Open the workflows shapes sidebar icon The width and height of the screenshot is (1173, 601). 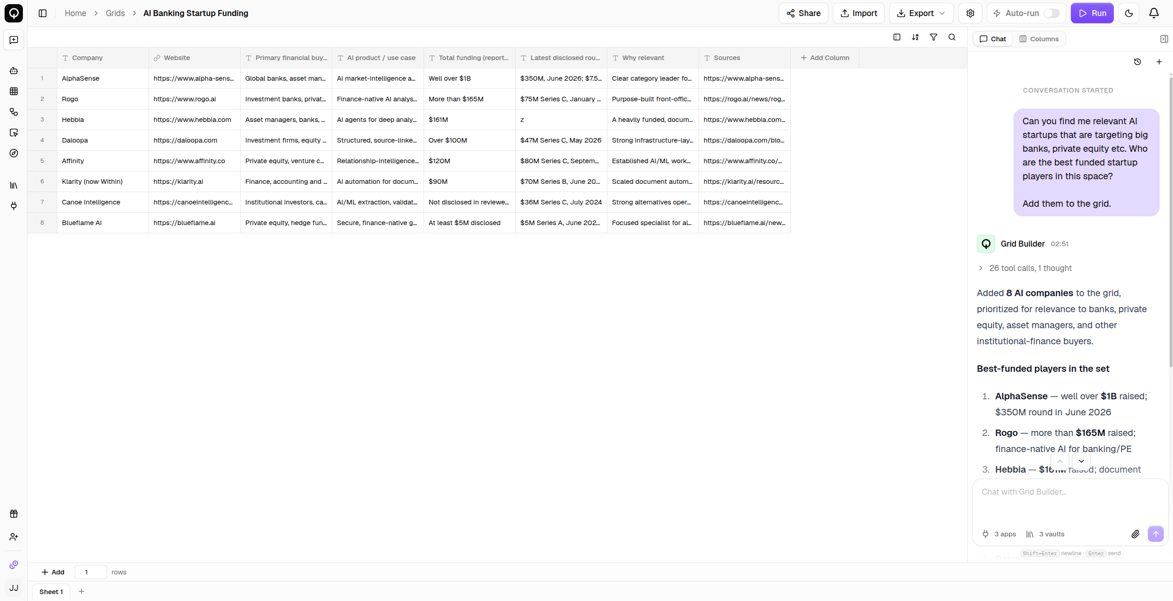tap(14, 112)
